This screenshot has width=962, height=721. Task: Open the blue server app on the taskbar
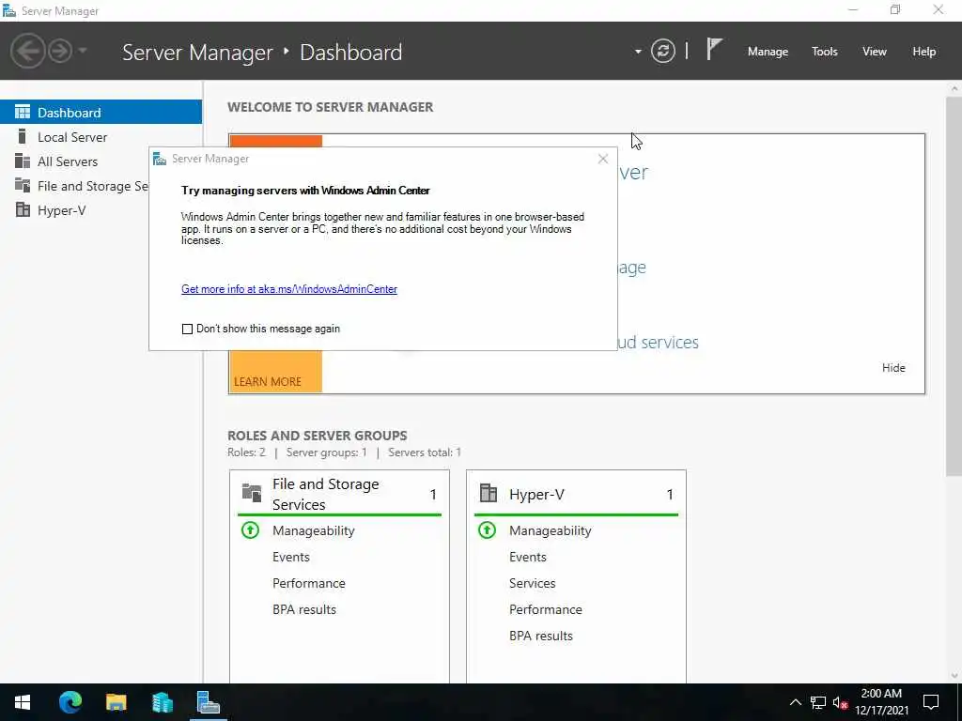tap(162, 702)
